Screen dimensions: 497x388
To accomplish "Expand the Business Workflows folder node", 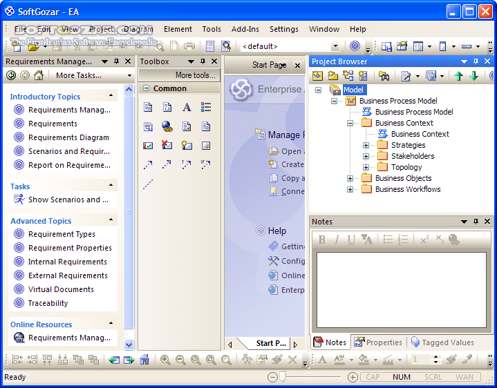I will coord(350,189).
